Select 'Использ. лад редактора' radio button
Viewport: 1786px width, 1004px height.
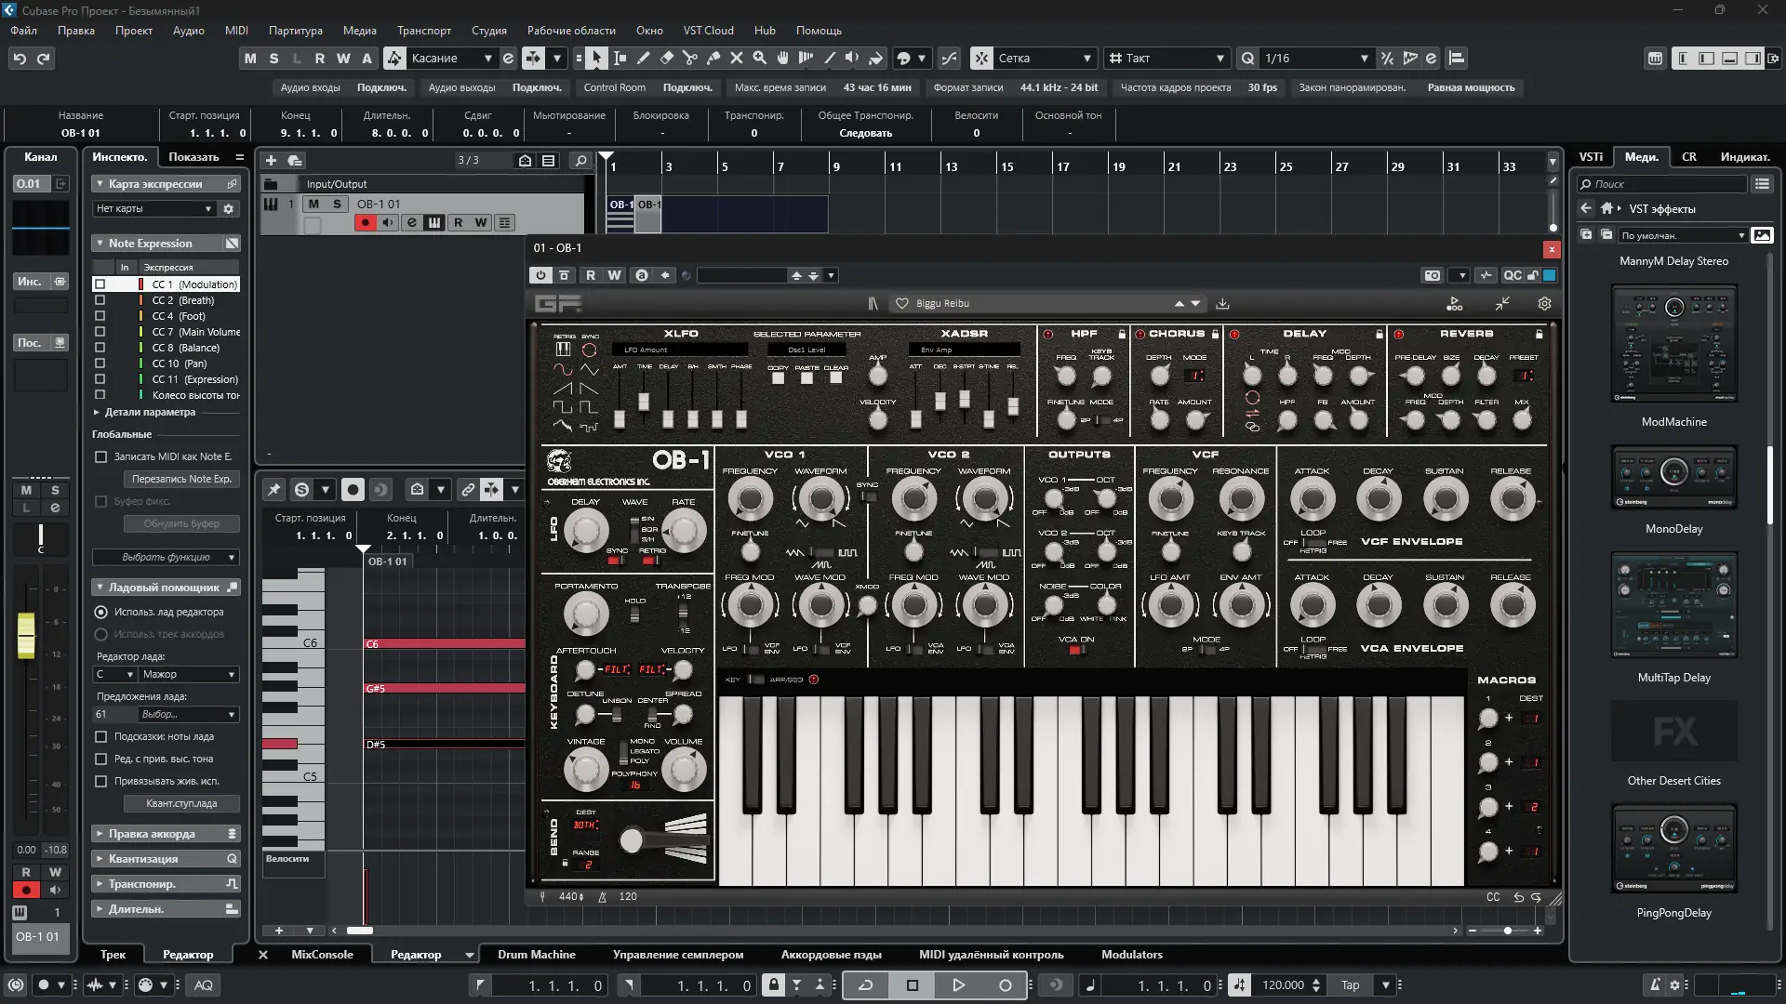tap(101, 612)
